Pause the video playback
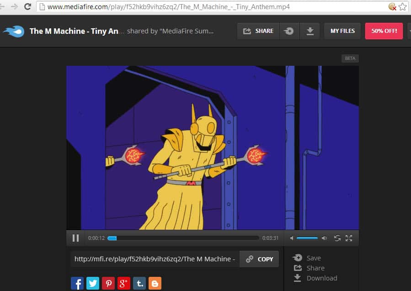Viewport: 411px width, 291px height. [x=75, y=238]
